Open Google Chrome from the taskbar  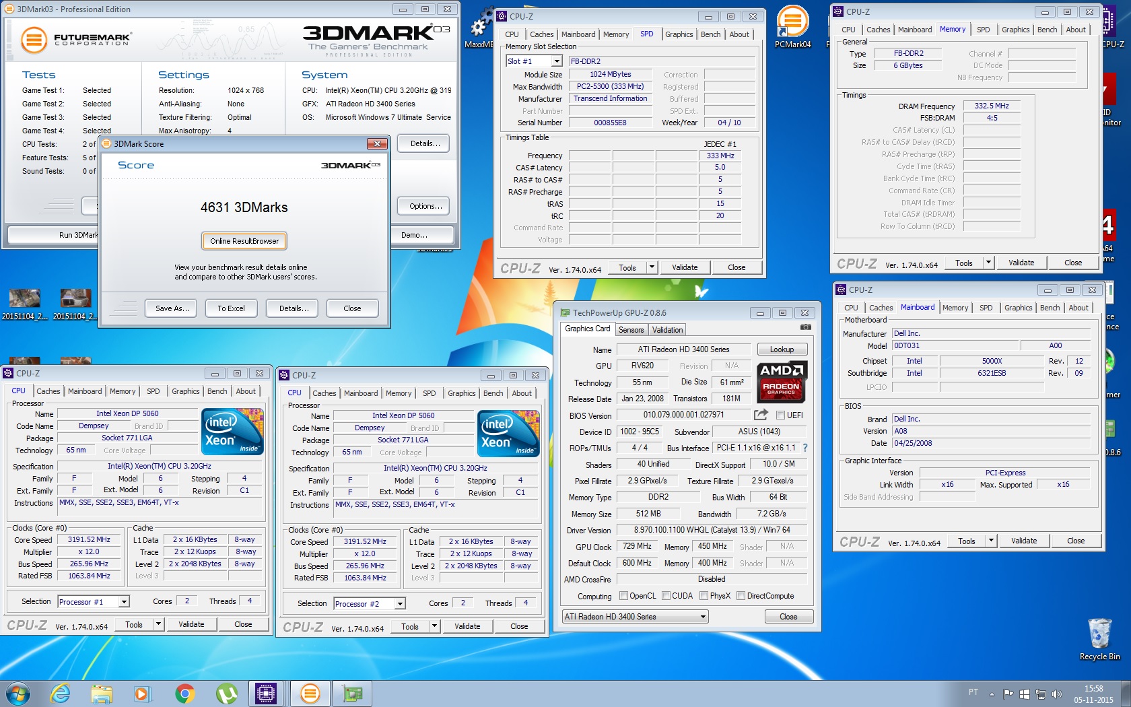[x=184, y=694]
